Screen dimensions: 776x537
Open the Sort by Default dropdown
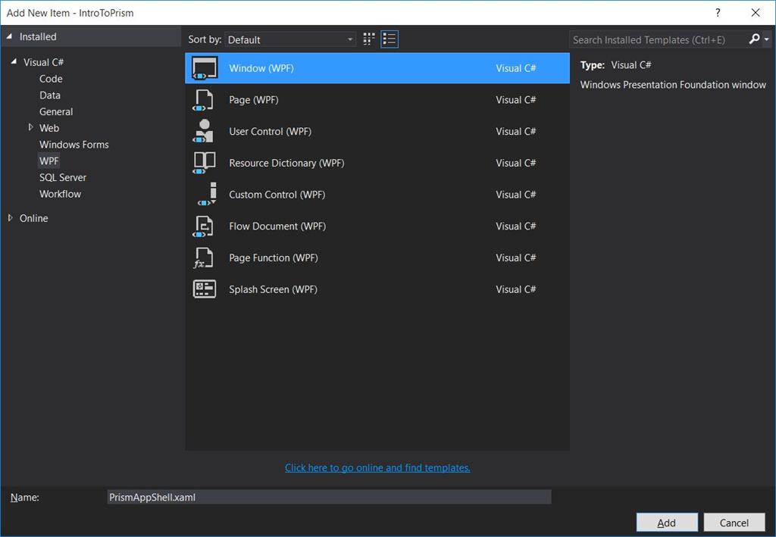click(290, 39)
